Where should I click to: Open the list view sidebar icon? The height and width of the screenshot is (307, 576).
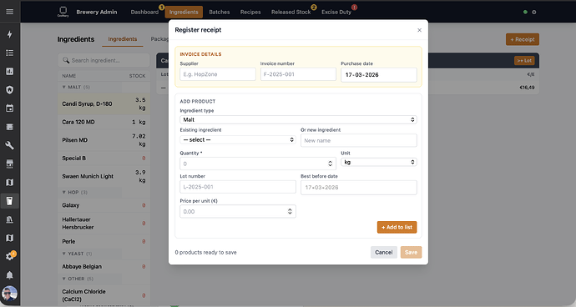(9, 53)
